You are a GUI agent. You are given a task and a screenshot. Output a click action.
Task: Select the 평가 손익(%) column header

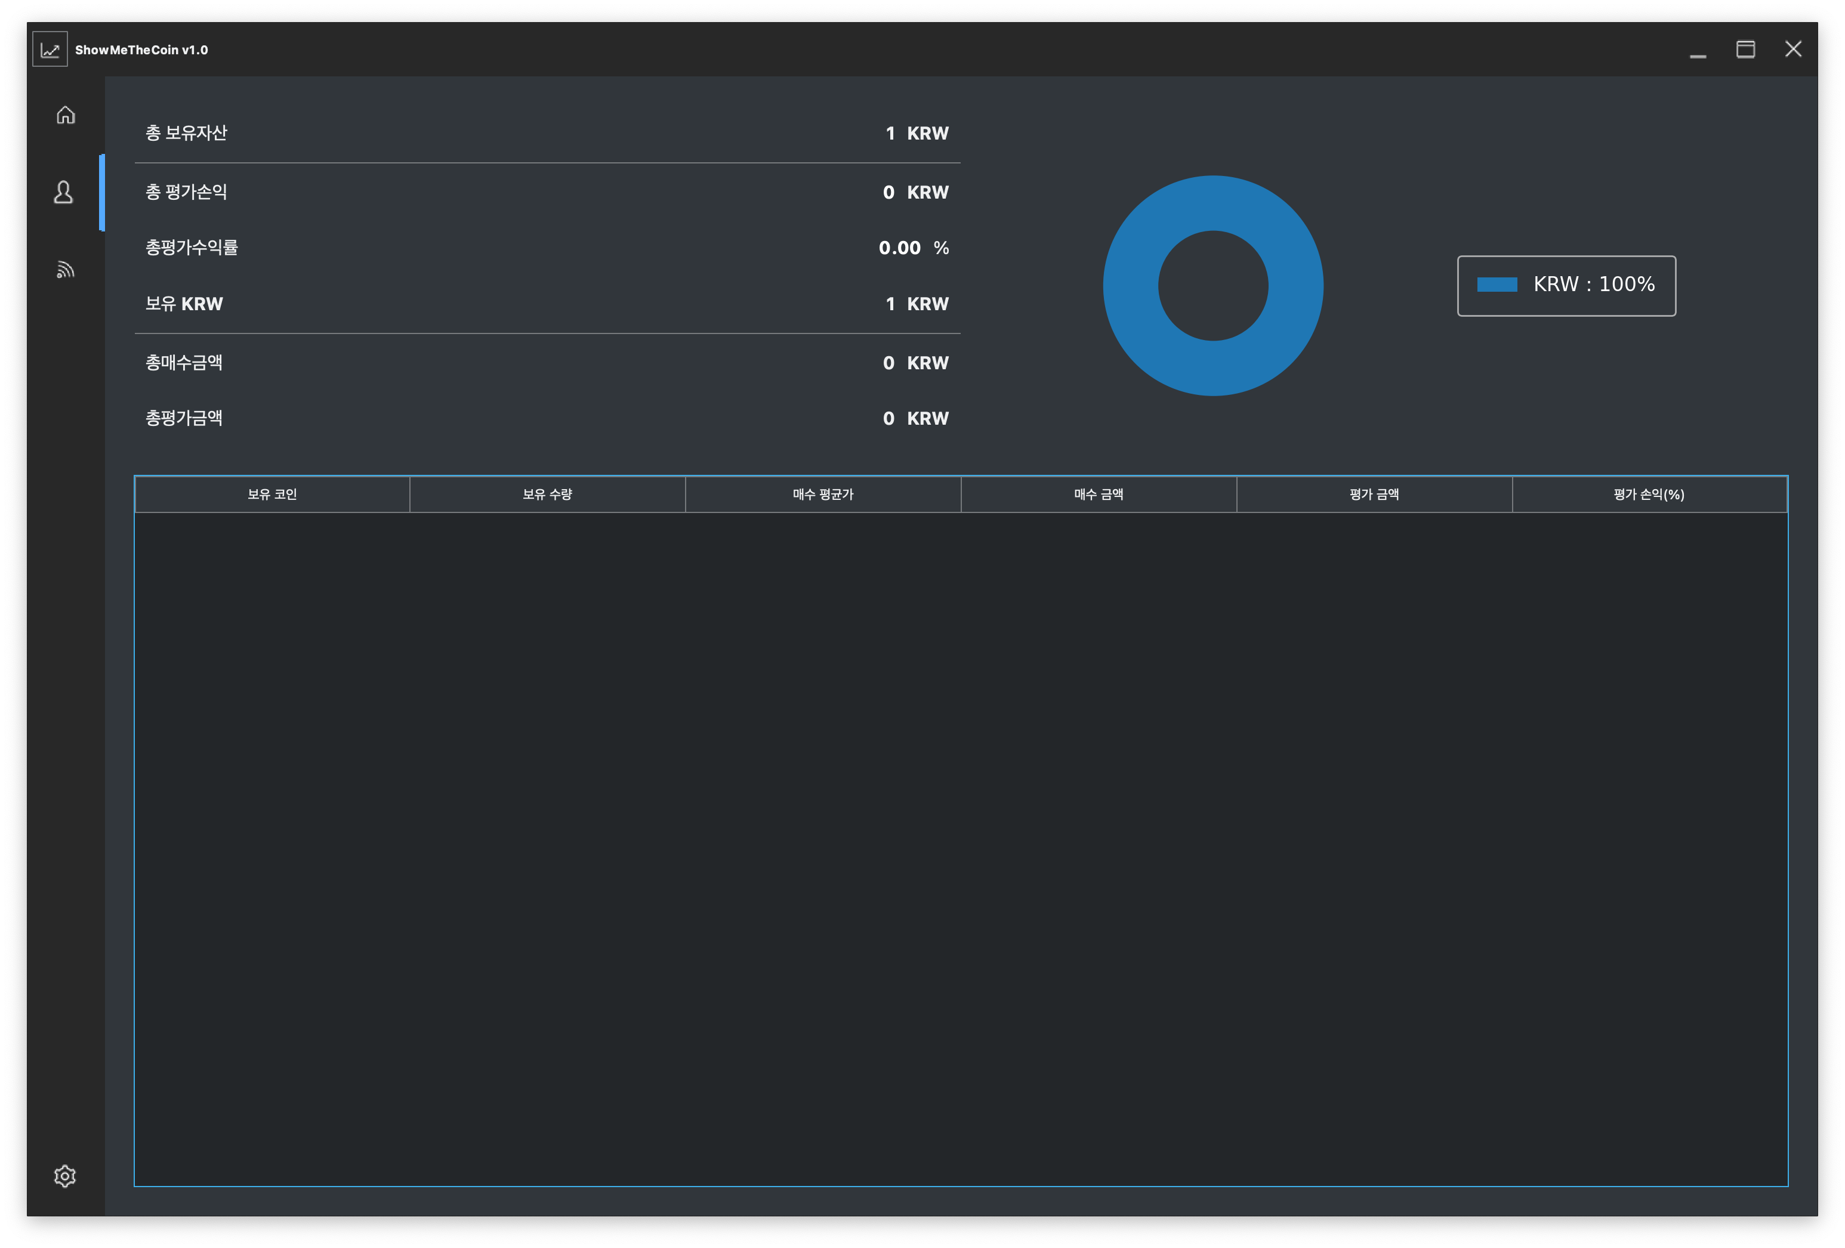[1649, 495]
